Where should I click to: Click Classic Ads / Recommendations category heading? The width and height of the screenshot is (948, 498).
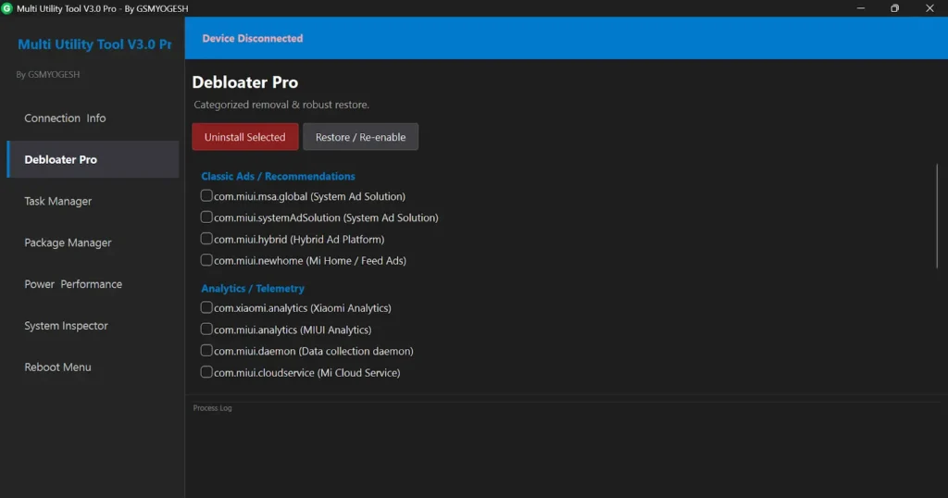[x=278, y=177]
